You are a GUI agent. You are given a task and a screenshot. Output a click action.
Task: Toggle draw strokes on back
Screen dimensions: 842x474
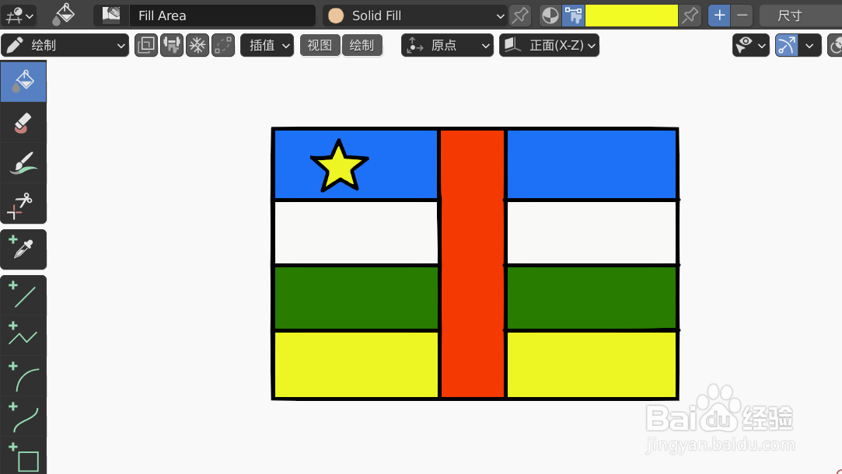[x=146, y=45]
